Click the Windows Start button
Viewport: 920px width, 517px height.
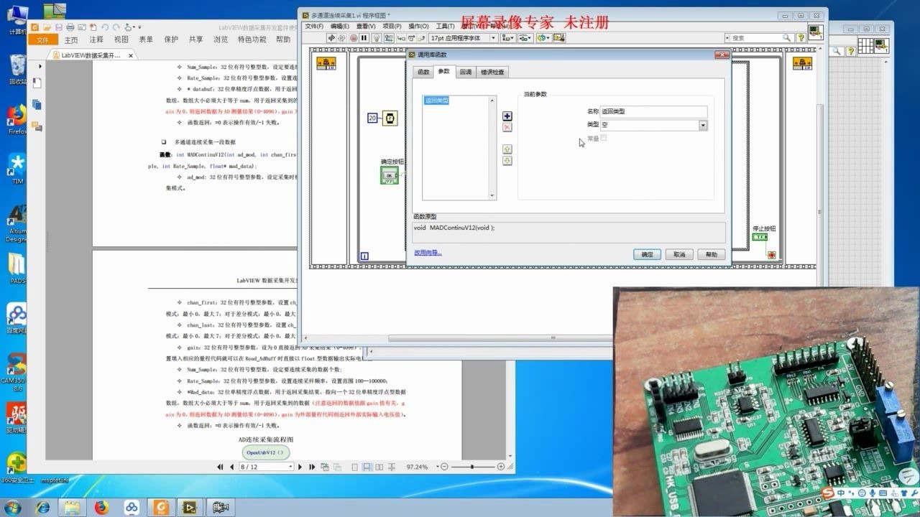click(12, 508)
